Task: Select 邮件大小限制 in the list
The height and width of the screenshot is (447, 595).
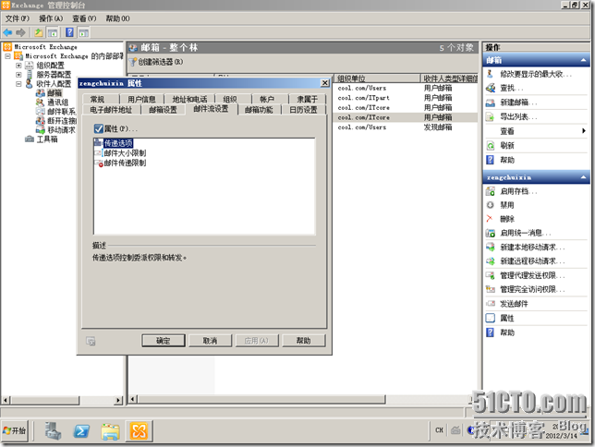Action: pos(124,153)
